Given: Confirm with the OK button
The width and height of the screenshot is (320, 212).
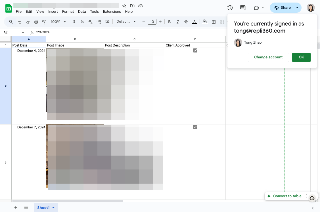Looking at the screenshot, I should (x=301, y=57).
